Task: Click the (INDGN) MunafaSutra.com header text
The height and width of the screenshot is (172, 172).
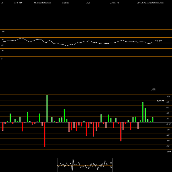Action: pos(150,3)
